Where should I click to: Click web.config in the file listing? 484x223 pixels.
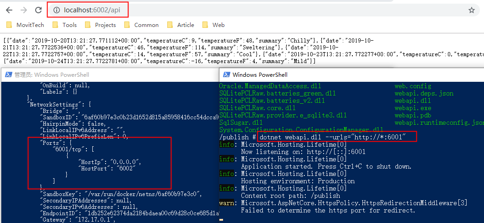413,86
